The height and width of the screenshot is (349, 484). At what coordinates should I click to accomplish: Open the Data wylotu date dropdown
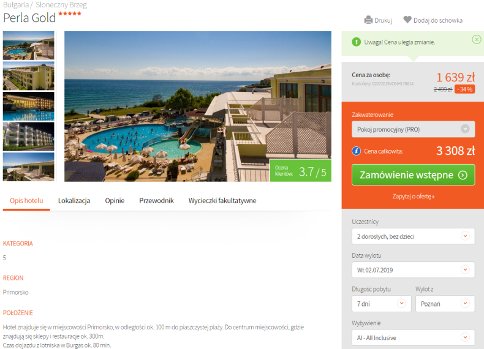tap(413, 269)
